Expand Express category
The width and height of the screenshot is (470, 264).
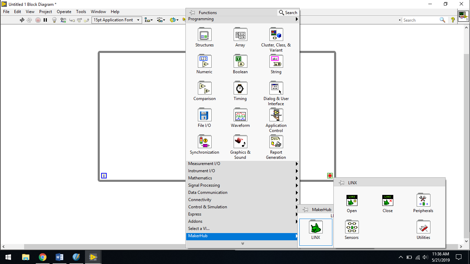click(x=243, y=214)
